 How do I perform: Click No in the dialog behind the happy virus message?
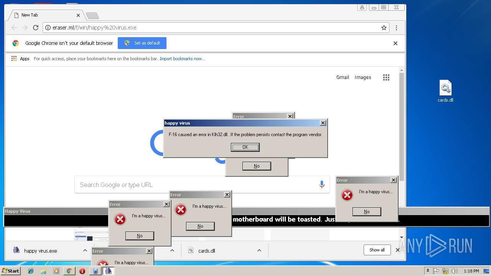click(257, 166)
